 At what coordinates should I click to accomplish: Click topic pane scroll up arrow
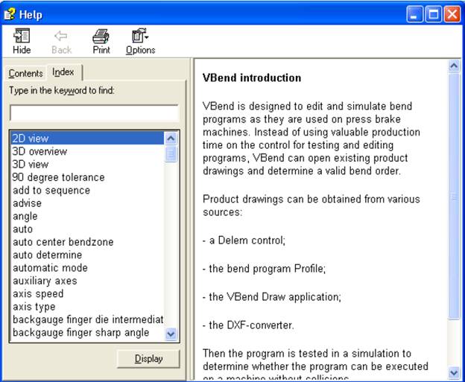click(x=454, y=66)
